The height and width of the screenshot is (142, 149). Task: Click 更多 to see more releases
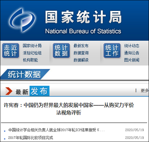pyautogui.click(x=145, y=90)
